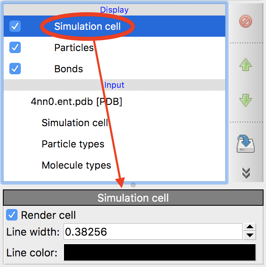
Task: Toggle Simulation cell display checkbox
Action: 15,27
